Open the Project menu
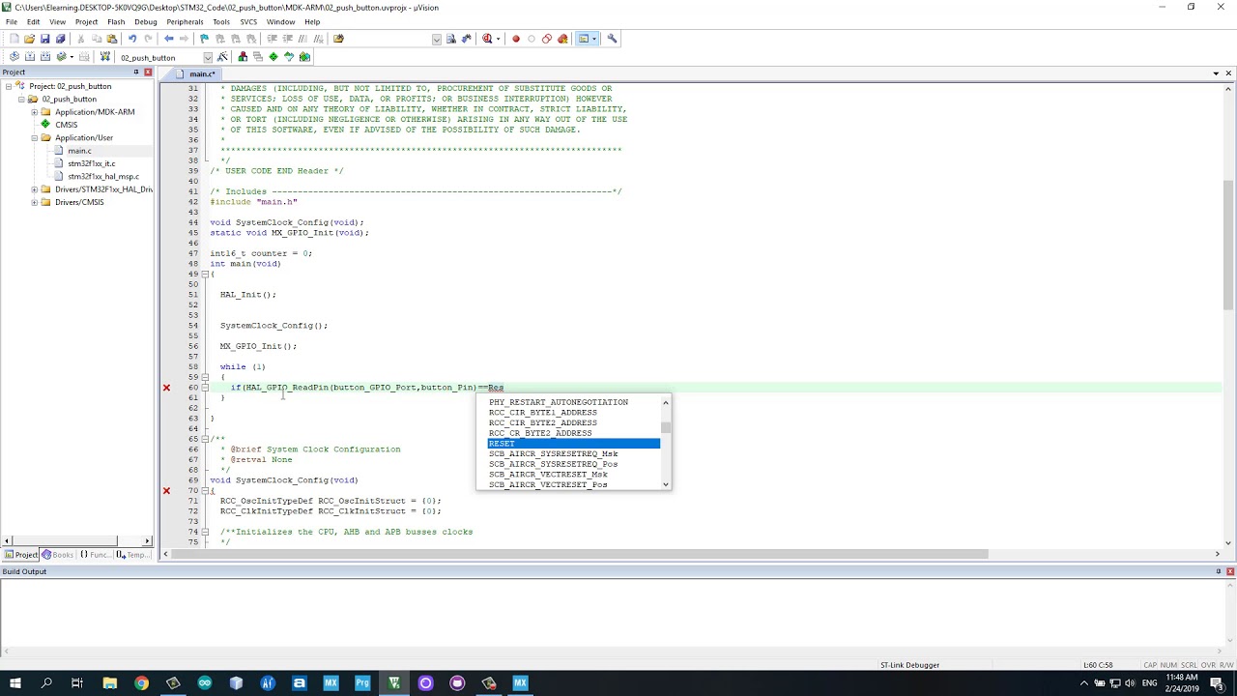 [x=86, y=21]
